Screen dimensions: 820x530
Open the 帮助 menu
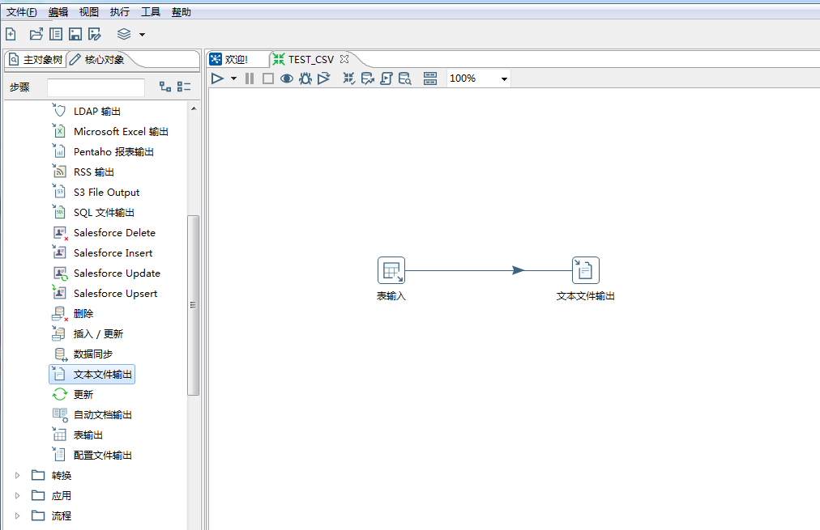pyautogui.click(x=182, y=12)
